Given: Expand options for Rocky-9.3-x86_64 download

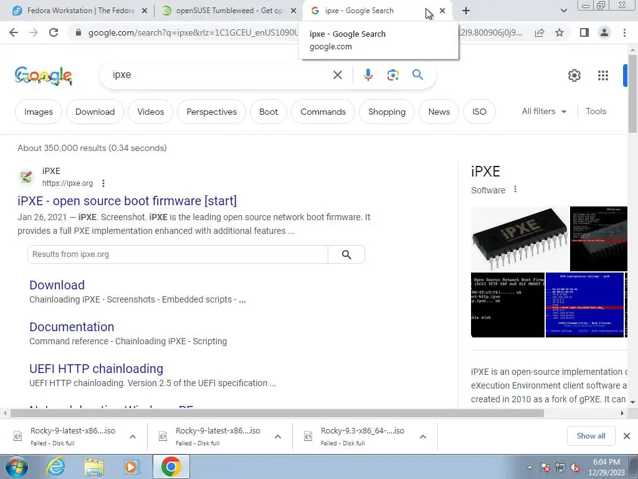Looking at the screenshot, I should click(423, 437).
